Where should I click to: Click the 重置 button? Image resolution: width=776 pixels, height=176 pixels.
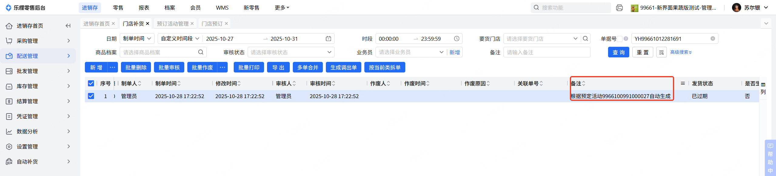coord(643,52)
